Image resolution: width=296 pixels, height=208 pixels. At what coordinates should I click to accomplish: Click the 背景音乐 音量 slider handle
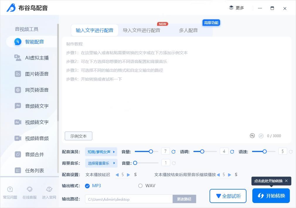pyautogui.click(x=135, y=163)
